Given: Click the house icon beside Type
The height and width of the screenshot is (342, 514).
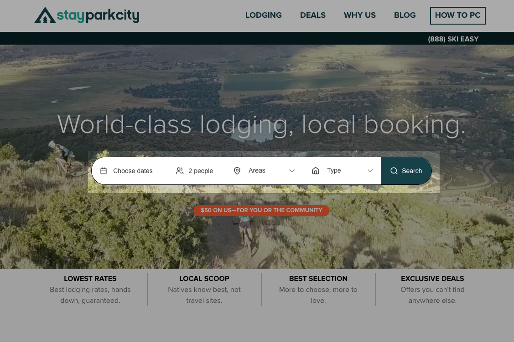Looking at the screenshot, I should [315, 171].
